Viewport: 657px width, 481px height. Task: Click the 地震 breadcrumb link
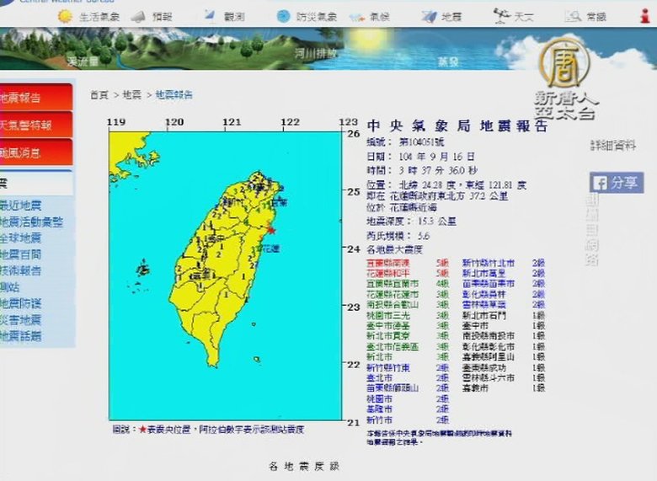[132, 95]
